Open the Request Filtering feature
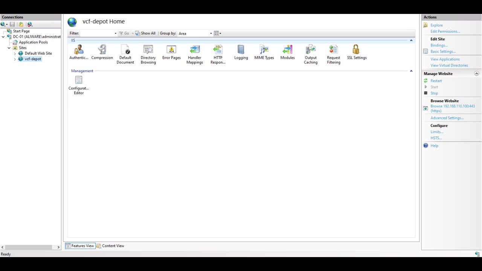The height and width of the screenshot is (271, 482). tap(334, 55)
